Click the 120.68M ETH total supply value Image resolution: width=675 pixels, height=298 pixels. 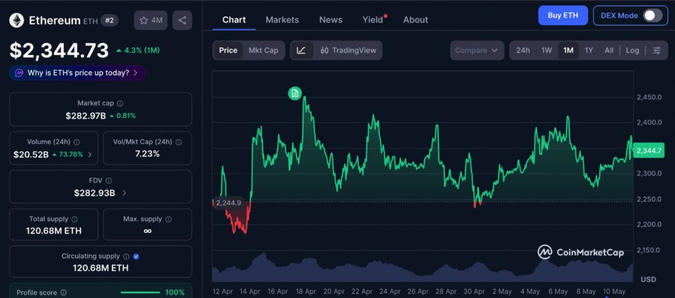point(54,231)
